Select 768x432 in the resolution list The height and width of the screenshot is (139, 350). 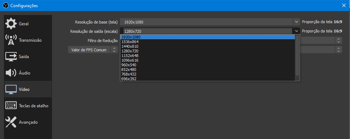(x=208, y=74)
